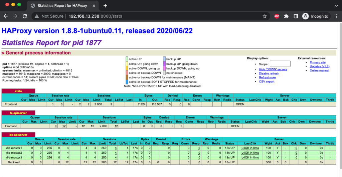Click the Server column header in be-apiserver
Image resolution: width=342 pixels, height=177 pixels.
[x=279, y=139]
